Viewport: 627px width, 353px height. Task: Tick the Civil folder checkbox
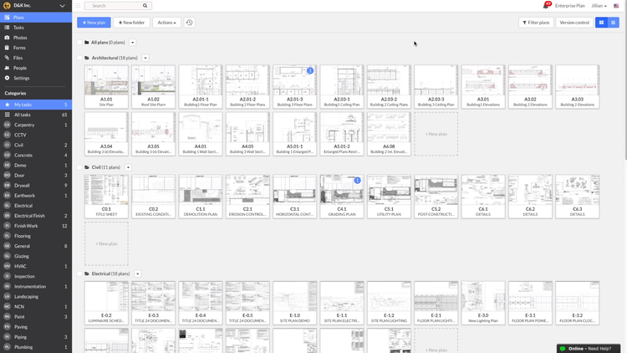[x=80, y=167]
